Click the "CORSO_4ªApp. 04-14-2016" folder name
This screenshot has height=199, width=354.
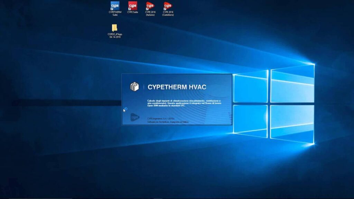(x=115, y=36)
